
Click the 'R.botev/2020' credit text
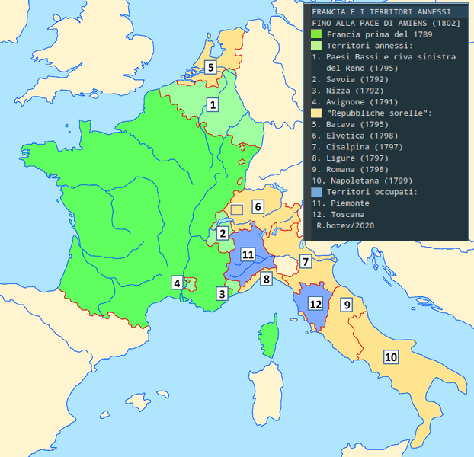(344, 225)
